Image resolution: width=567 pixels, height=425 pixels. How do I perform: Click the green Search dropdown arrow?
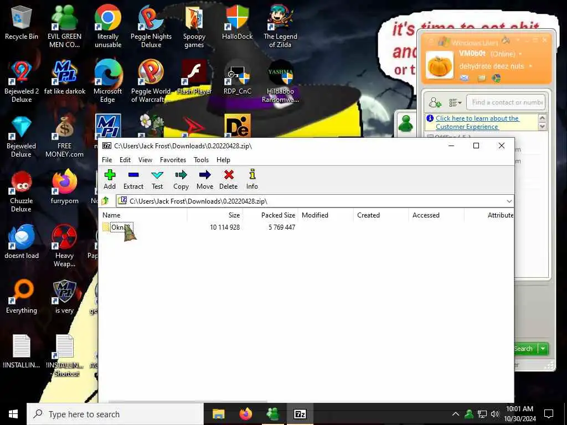point(543,349)
